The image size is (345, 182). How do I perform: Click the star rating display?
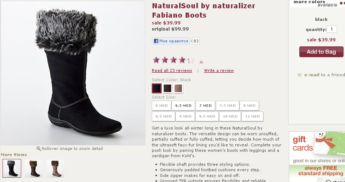[x=173, y=60]
